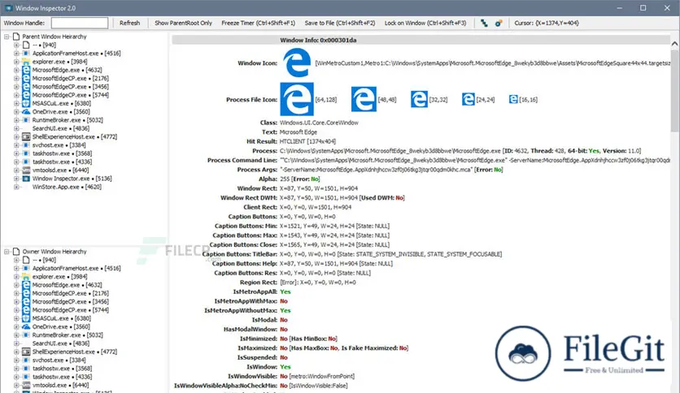The height and width of the screenshot is (393, 680).
Task: Click the Window Inspector title bar app icon
Action: (x=8, y=8)
